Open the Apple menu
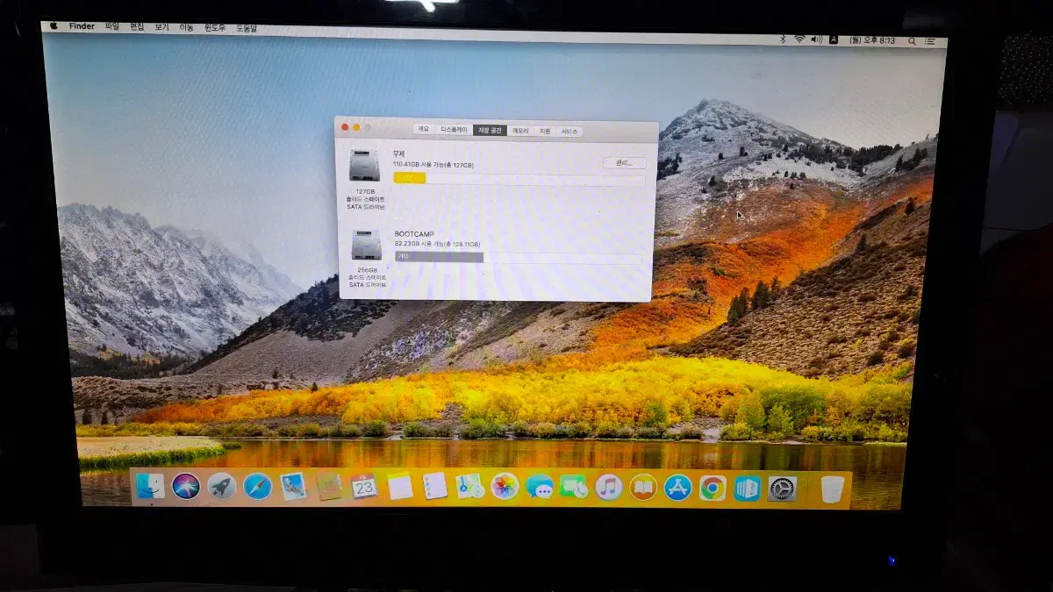 54,26
